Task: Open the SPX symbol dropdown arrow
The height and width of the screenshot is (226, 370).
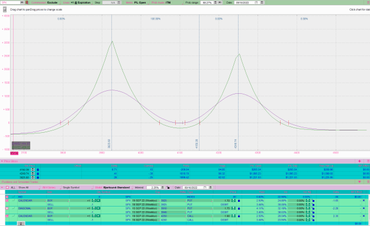Action: tap(22, 2)
